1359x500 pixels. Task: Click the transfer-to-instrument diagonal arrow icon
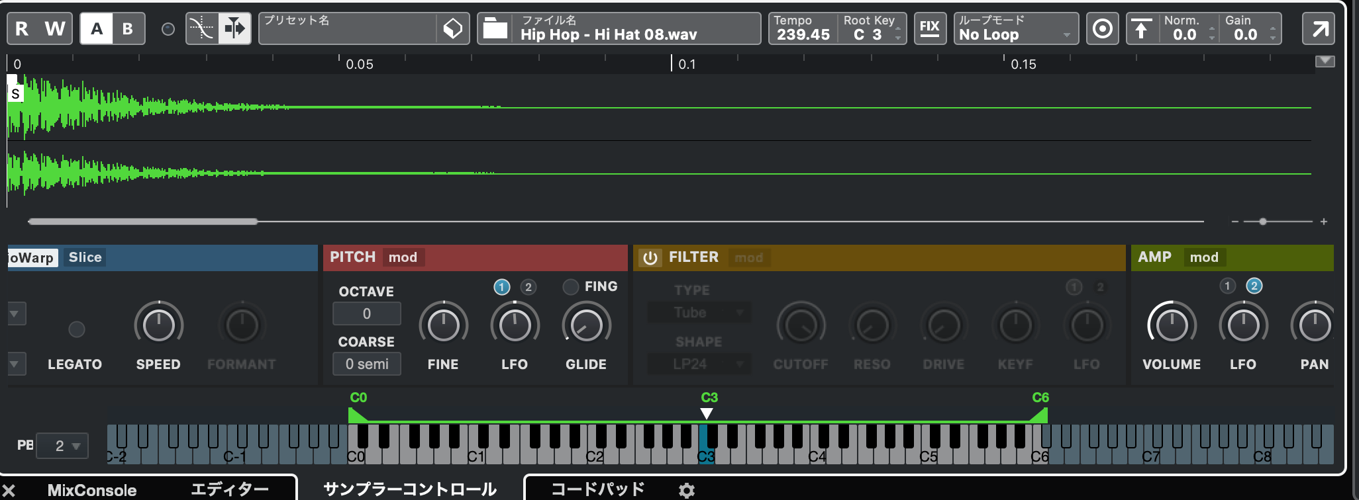click(1320, 28)
